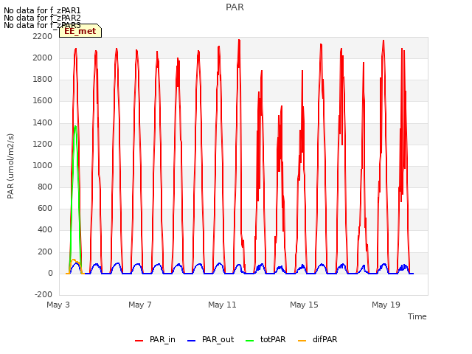Select the 'No data for f_zPAR2' message
The image size is (472, 354).
[42, 18]
